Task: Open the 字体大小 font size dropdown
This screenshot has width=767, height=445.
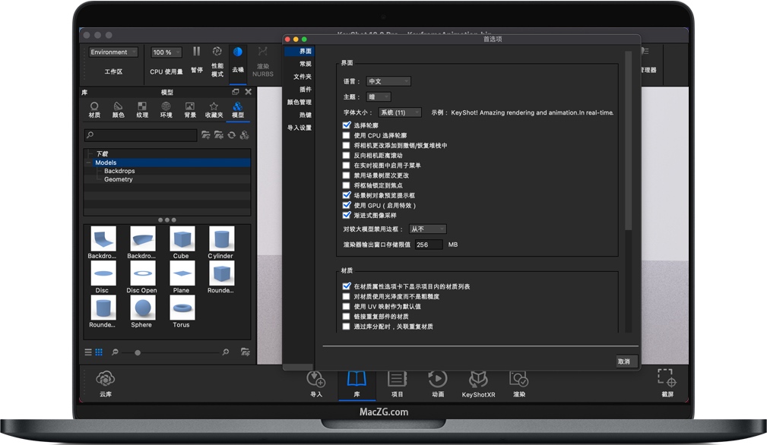Action: tap(398, 112)
